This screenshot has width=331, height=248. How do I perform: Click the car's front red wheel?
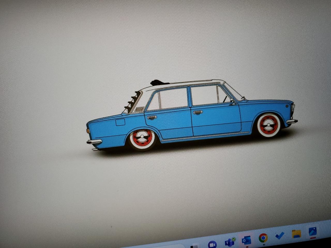click(x=269, y=125)
